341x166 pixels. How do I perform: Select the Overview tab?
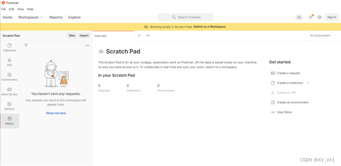113,36
